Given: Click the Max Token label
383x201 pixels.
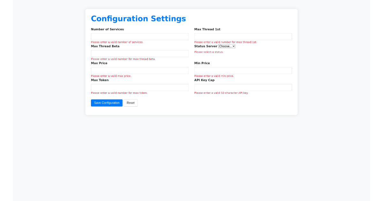Looking at the screenshot, I should tap(100, 80).
